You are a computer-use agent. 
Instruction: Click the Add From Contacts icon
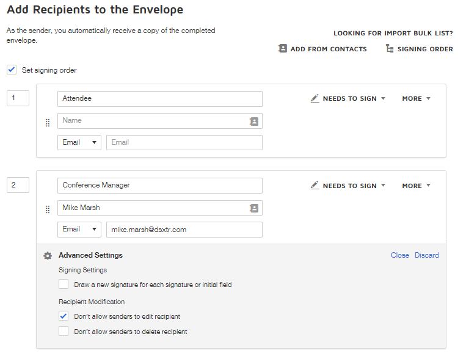point(283,49)
